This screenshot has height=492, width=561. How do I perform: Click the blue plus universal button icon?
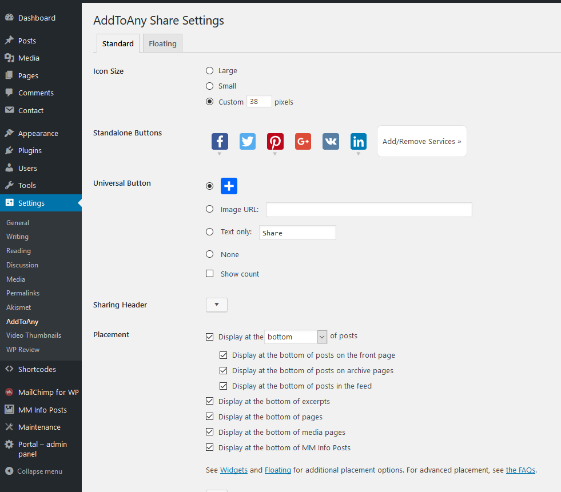(229, 186)
